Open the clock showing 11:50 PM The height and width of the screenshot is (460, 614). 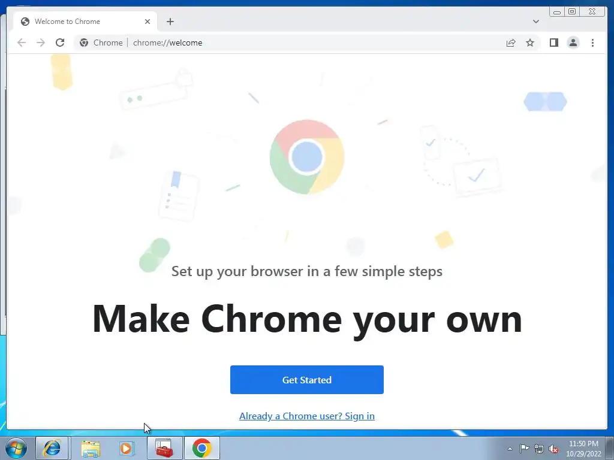pos(583,449)
